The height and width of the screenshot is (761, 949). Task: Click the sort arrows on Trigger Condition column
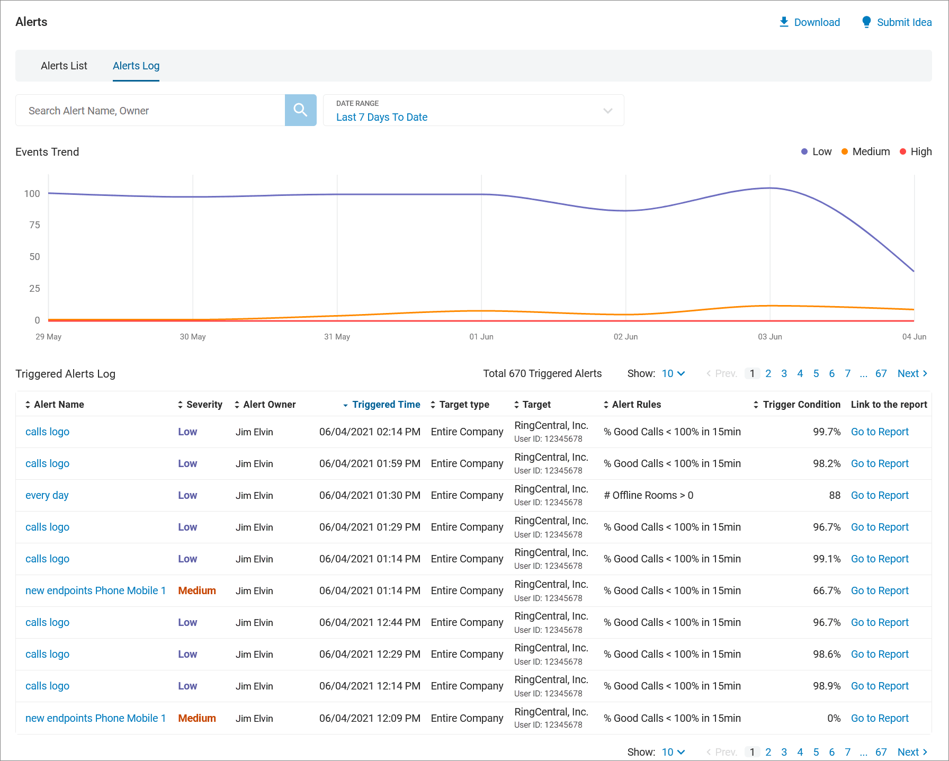756,404
